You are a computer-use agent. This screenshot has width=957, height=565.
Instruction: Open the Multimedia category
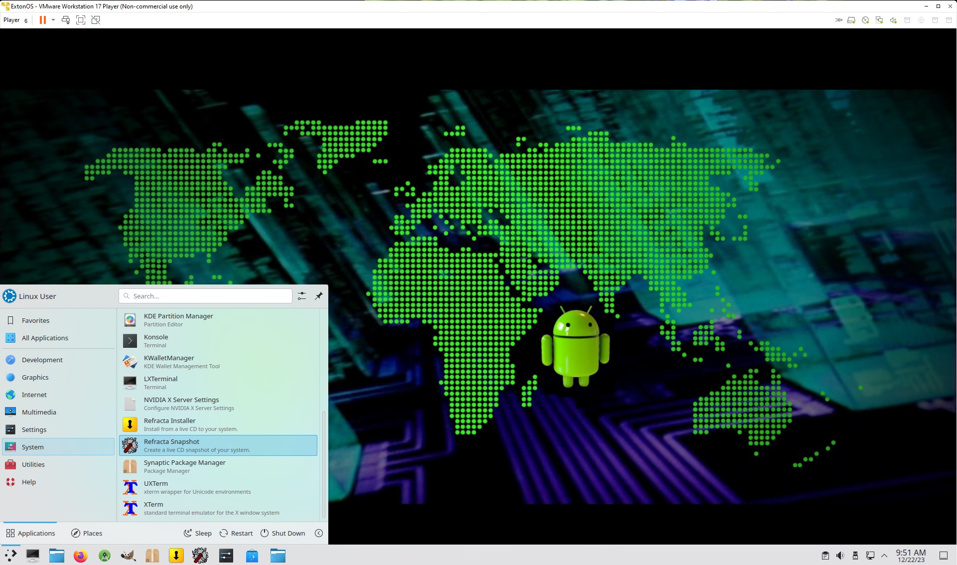pos(58,412)
